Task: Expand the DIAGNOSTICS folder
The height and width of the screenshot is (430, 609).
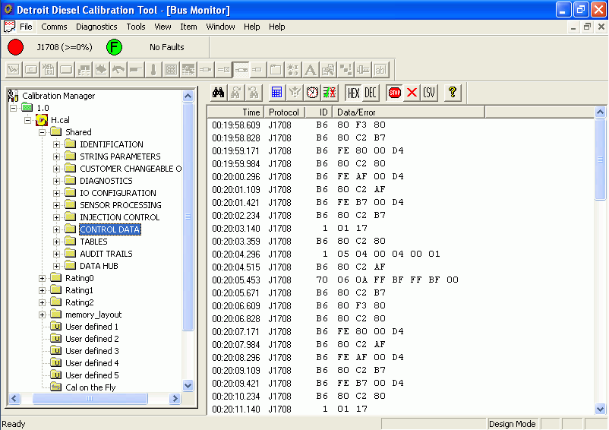Action: point(57,181)
